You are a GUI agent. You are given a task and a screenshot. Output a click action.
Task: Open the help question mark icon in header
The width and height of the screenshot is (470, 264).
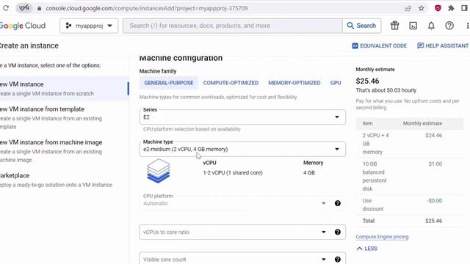point(449,26)
